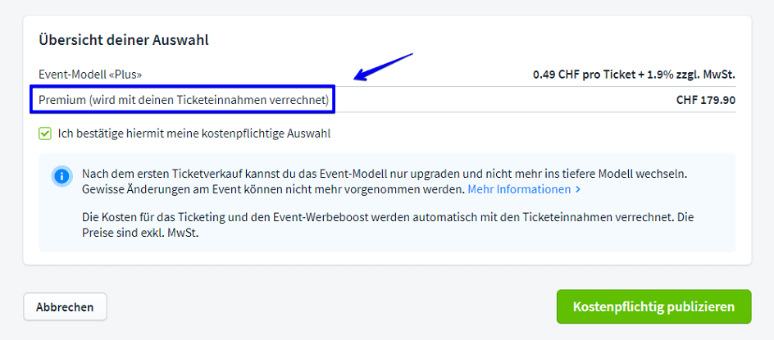Click the CHF 179.90 amount
Image resolution: width=774 pixels, height=340 pixels.
[x=705, y=100]
